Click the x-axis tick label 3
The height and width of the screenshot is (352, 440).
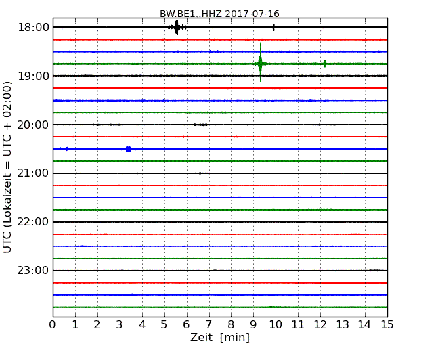(120, 324)
